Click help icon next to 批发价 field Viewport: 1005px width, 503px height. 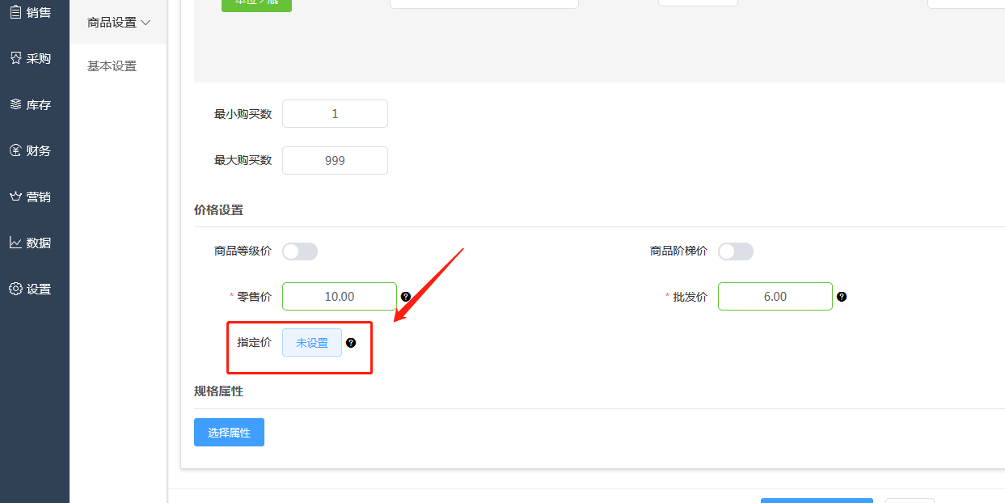click(842, 297)
